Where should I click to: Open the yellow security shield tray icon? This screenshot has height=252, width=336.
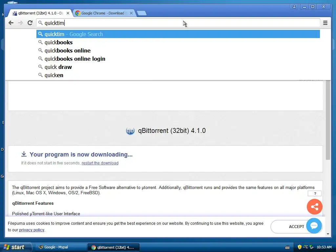pyautogui.click(x=300, y=247)
